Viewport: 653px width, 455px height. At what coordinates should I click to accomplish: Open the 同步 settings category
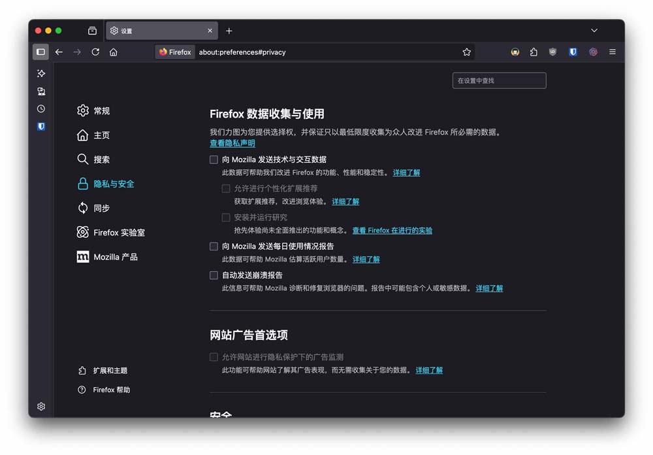[x=93, y=208]
